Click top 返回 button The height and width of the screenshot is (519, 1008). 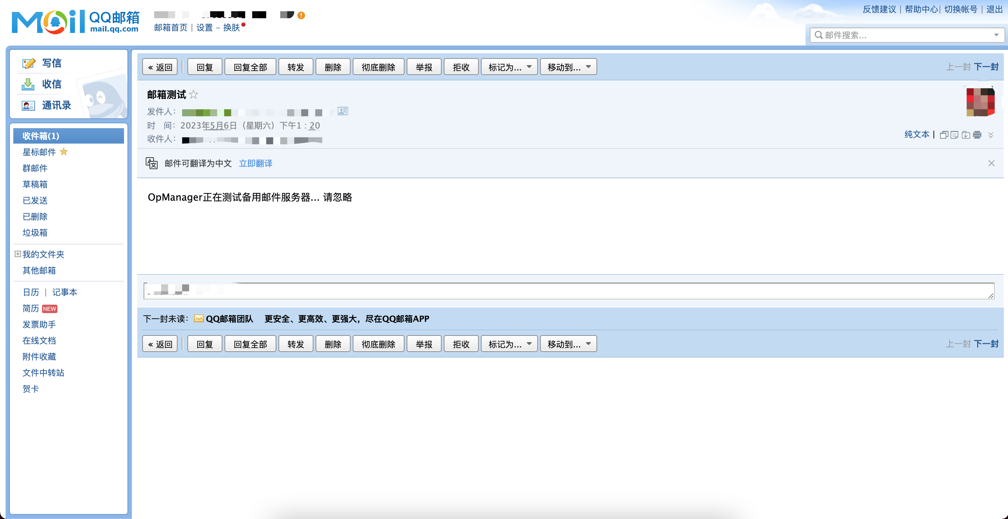click(x=160, y=67)
